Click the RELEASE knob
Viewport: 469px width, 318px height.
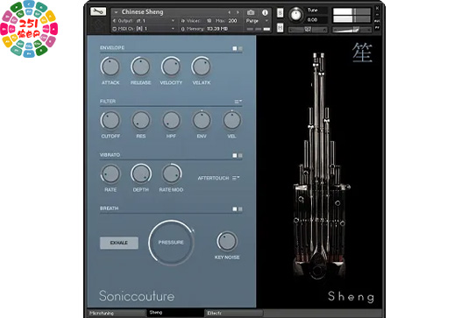coord(140,67)
